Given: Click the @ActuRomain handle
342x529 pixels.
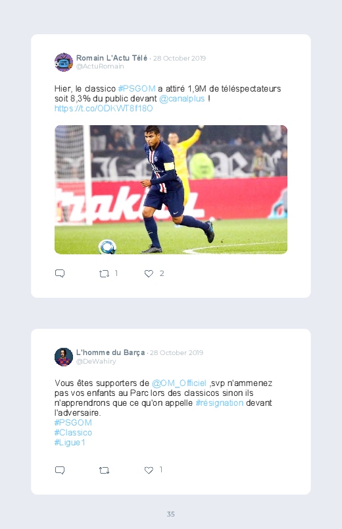Looking at the screenshot, I should coord(100,67).
